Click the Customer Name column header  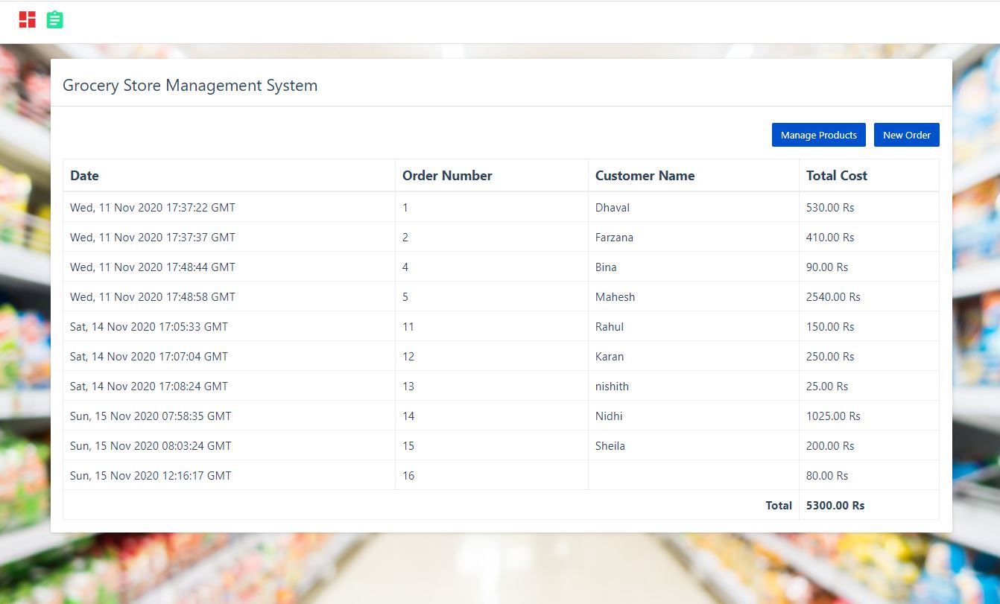[645, 176]
